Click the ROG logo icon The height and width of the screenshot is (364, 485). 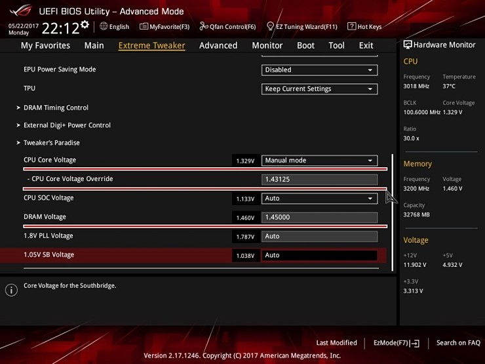[x=20, y=11]
